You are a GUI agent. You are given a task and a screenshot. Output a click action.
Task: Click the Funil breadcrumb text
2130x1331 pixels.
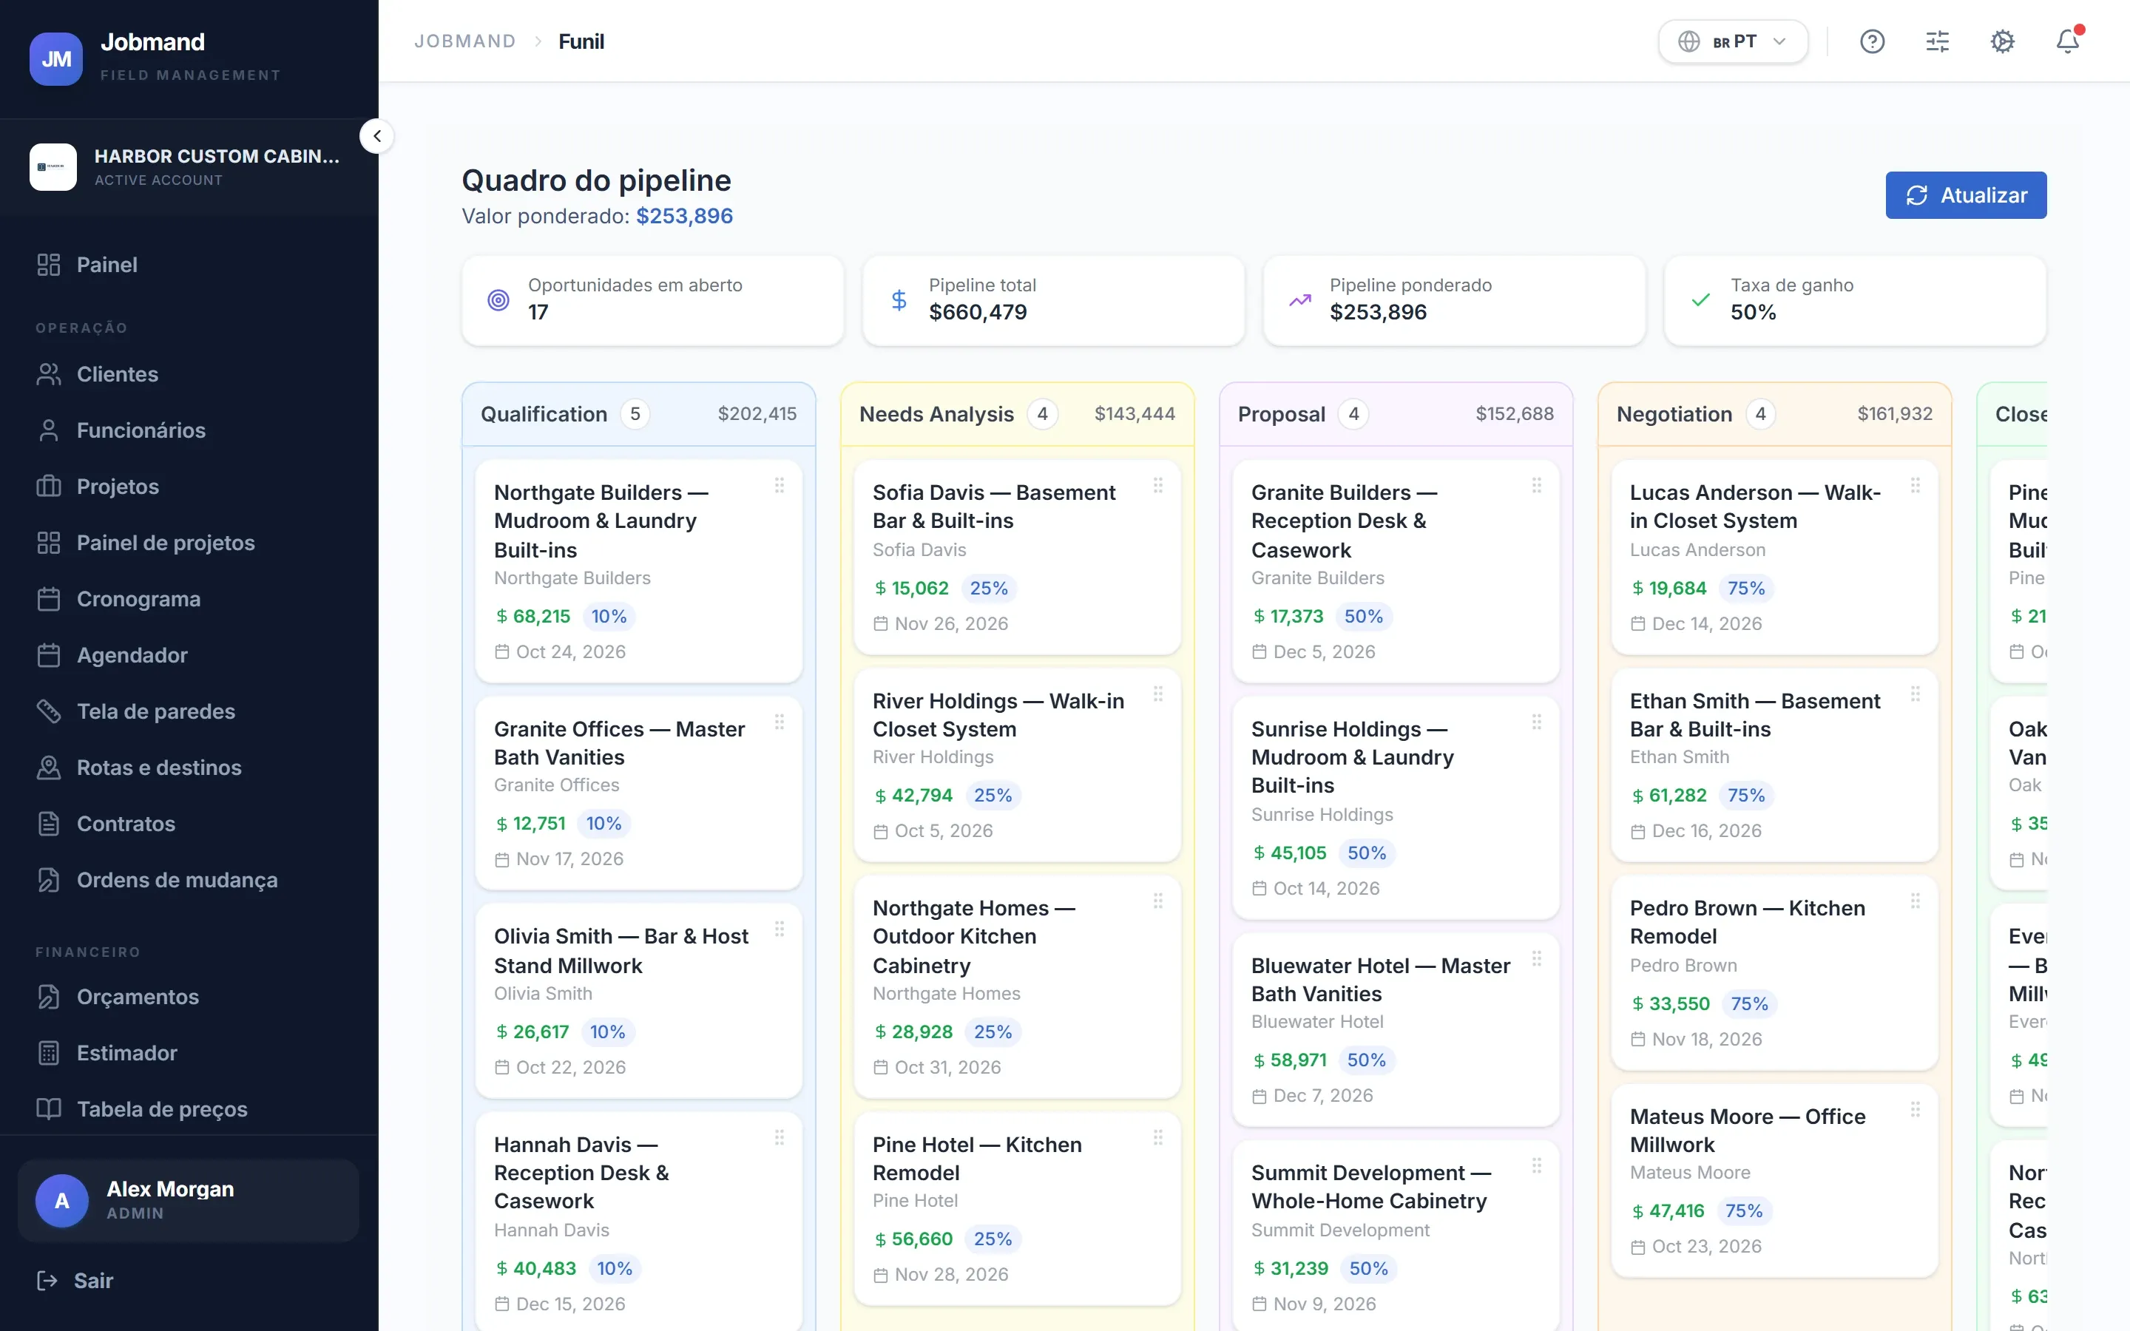(581, 41)
